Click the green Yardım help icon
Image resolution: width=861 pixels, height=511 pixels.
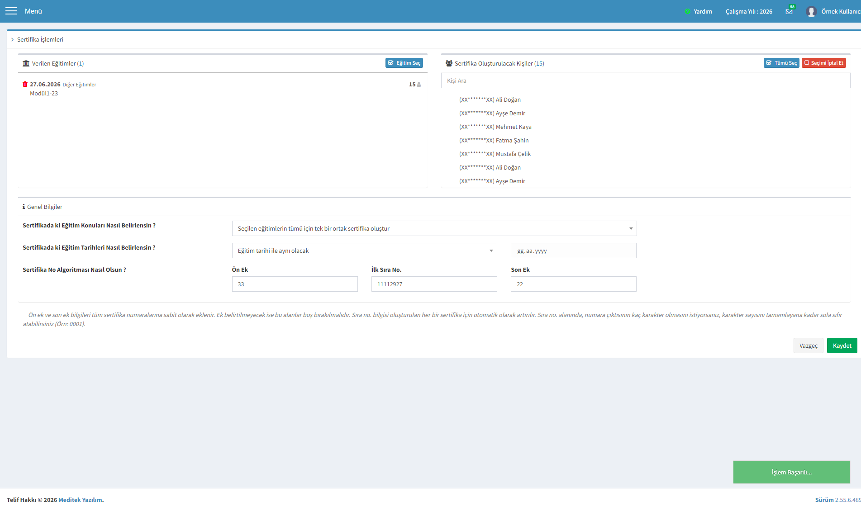point(687,12)
